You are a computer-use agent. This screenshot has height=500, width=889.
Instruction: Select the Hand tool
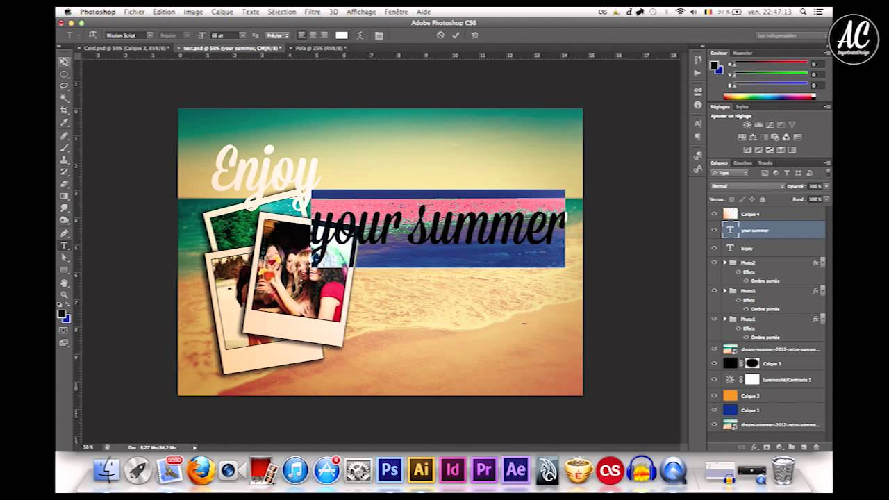pyautogui.click(x=64, y=283)
